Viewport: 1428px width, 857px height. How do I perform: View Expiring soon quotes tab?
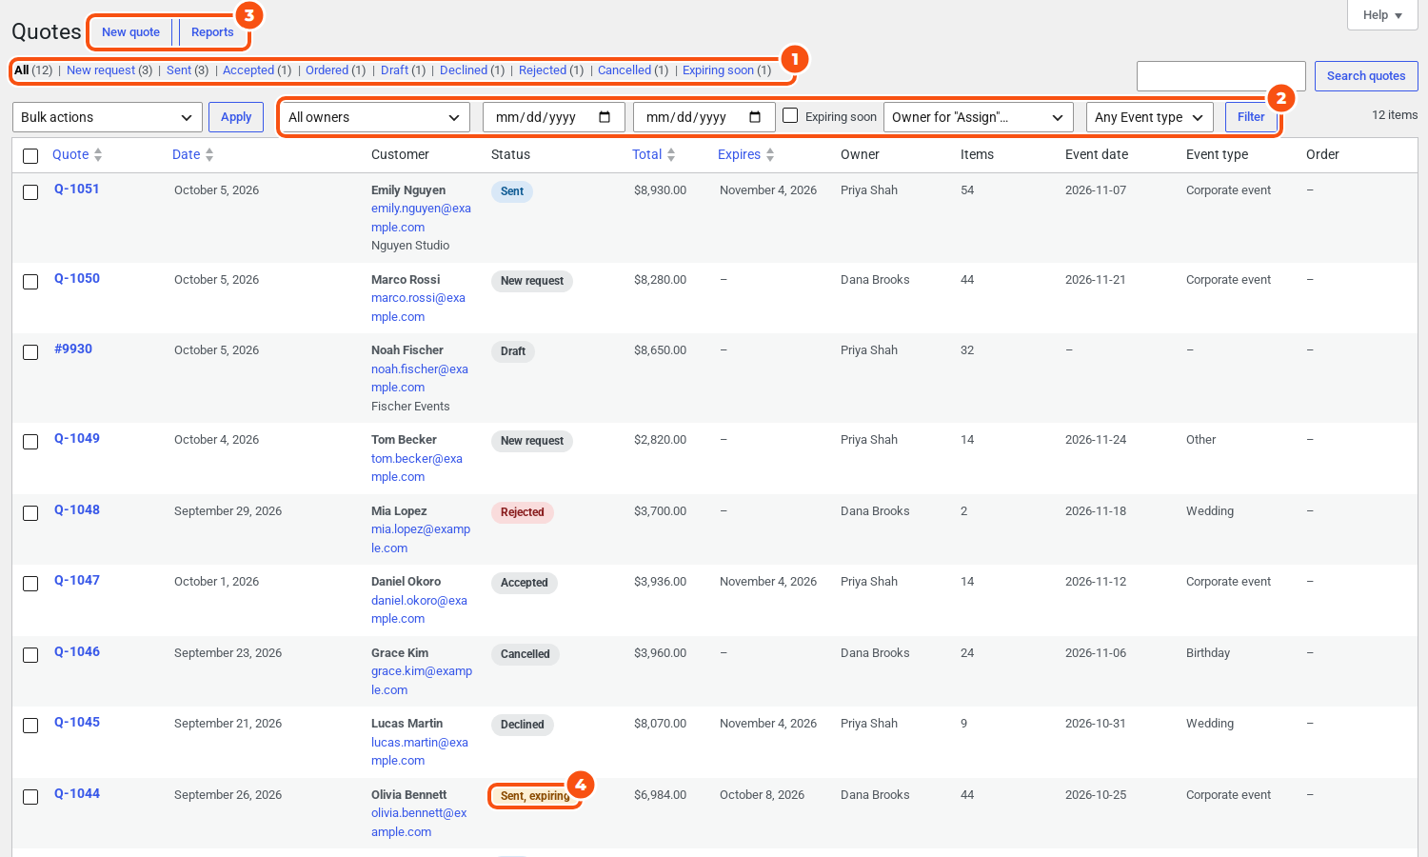click(x=718, y=70)
